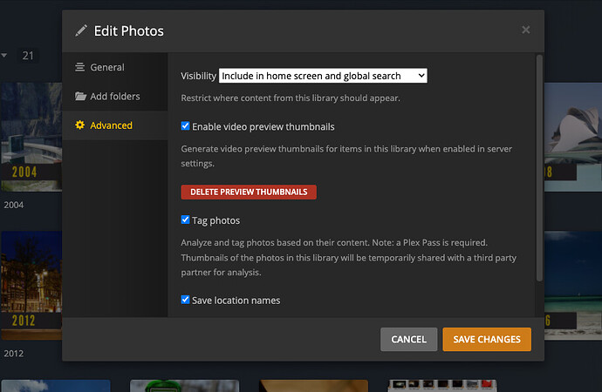Click the dialog's vertical scrollbar
The height and width of the screenshot is (392, 602).
[x=539, y=166]
